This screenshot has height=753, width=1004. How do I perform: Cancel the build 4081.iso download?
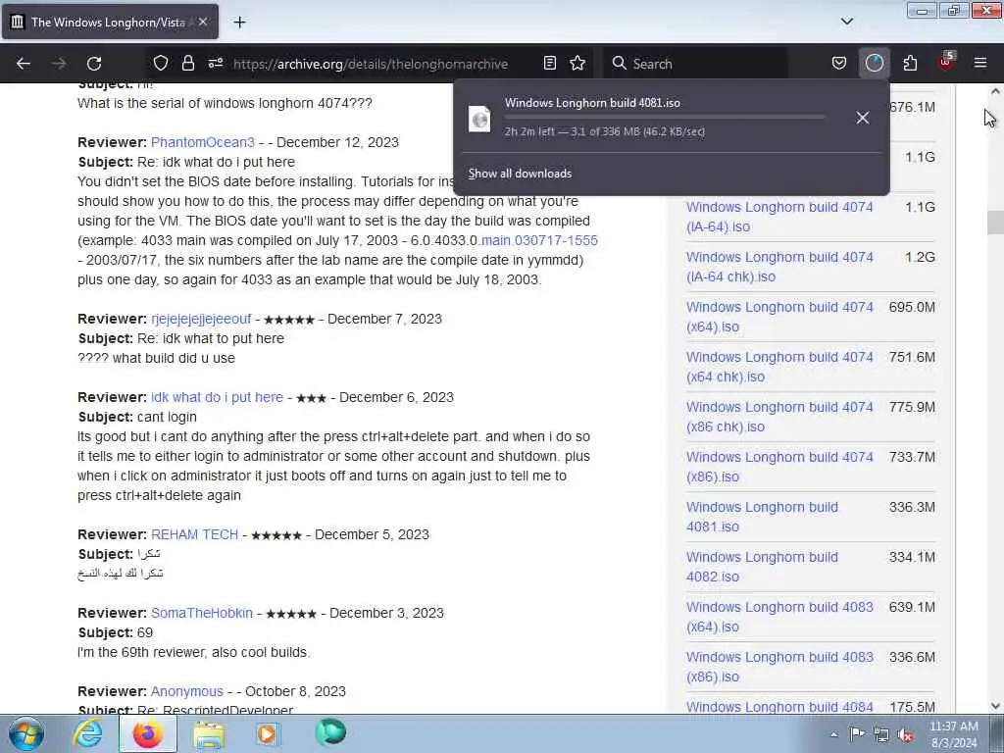(x=863, y=118)
